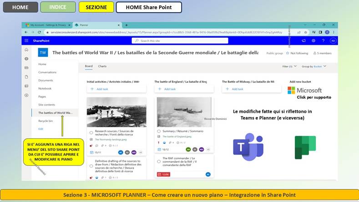
Task: Click the Microsoft Teams logo
Action: point(248,147)
